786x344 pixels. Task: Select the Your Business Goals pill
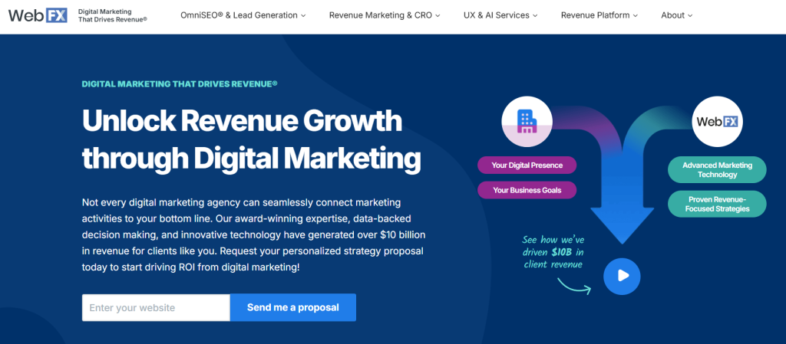(x=527, y=190)
